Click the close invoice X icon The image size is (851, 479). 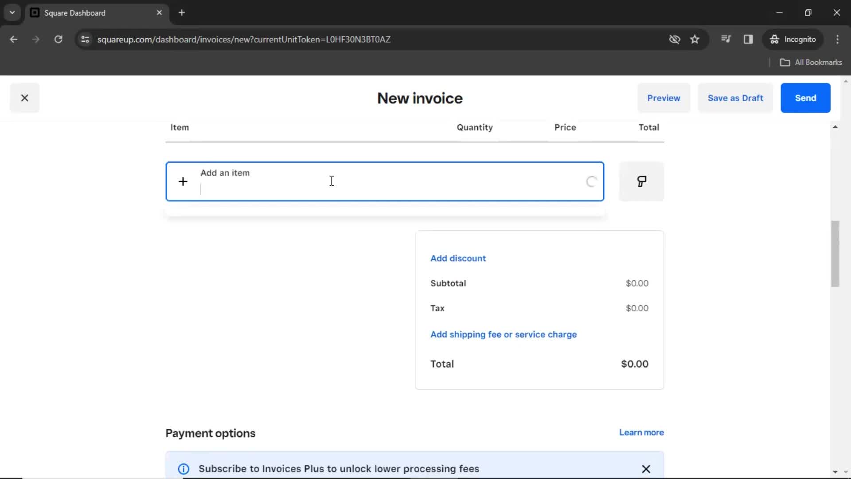click(24, 98)
